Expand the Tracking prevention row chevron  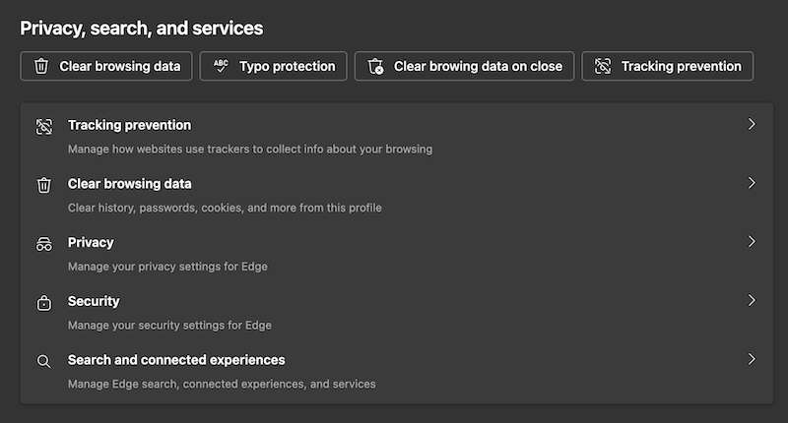pyautogui.click(x=752, y=125)
